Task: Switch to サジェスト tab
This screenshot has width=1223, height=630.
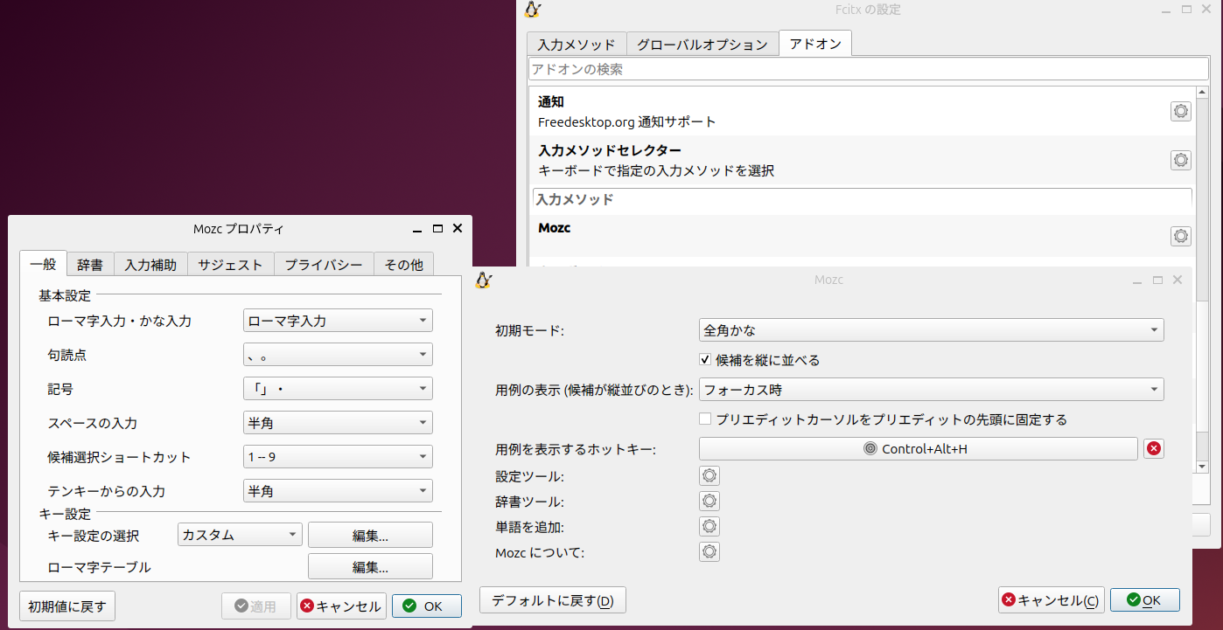Action: 230,265
